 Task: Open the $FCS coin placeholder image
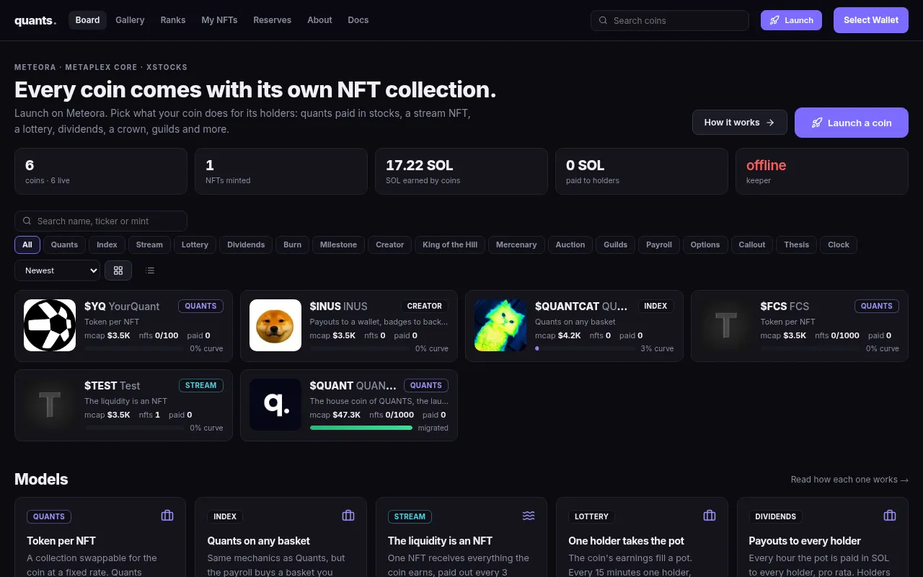click(726, 325)
